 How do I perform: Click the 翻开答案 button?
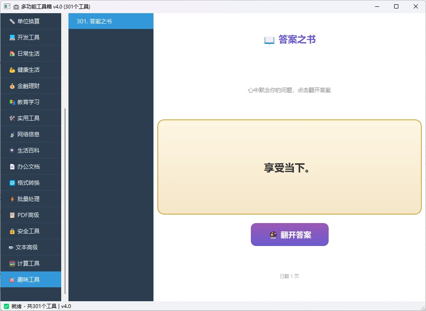pyautogui.click(x=290, y=235)
